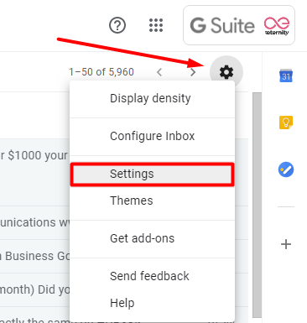Go to older emails arrow
The image size is (307, 323).
[193, 72]
